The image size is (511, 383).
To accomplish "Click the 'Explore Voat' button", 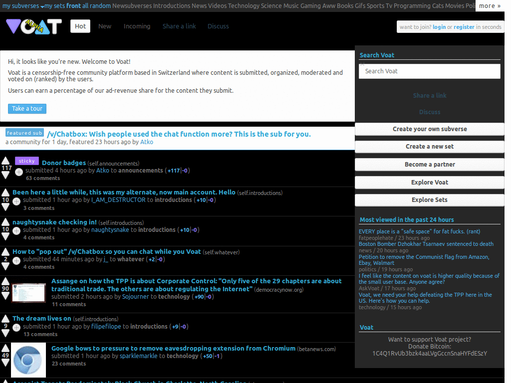I will coord(429,182).
